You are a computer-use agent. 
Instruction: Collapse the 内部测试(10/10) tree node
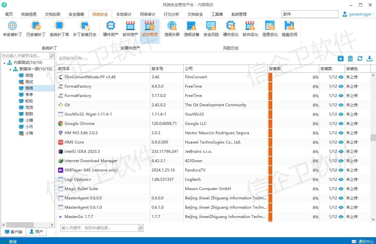(4, 63)
